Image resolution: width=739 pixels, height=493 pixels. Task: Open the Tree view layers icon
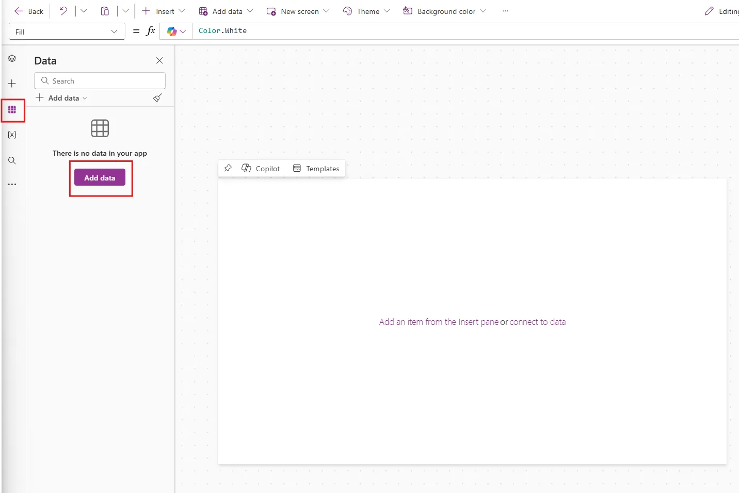point(12,59)
